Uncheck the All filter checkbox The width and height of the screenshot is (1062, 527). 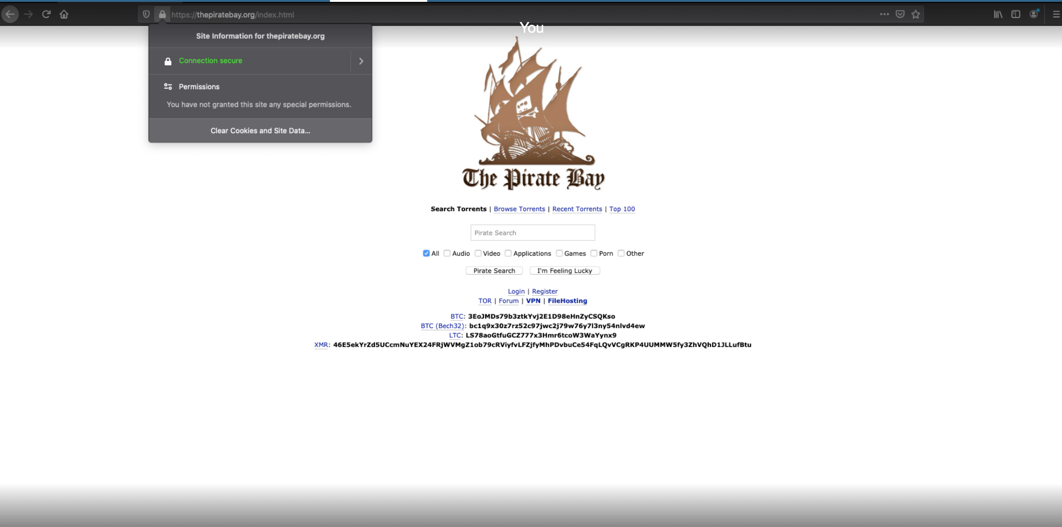[426, 253]
